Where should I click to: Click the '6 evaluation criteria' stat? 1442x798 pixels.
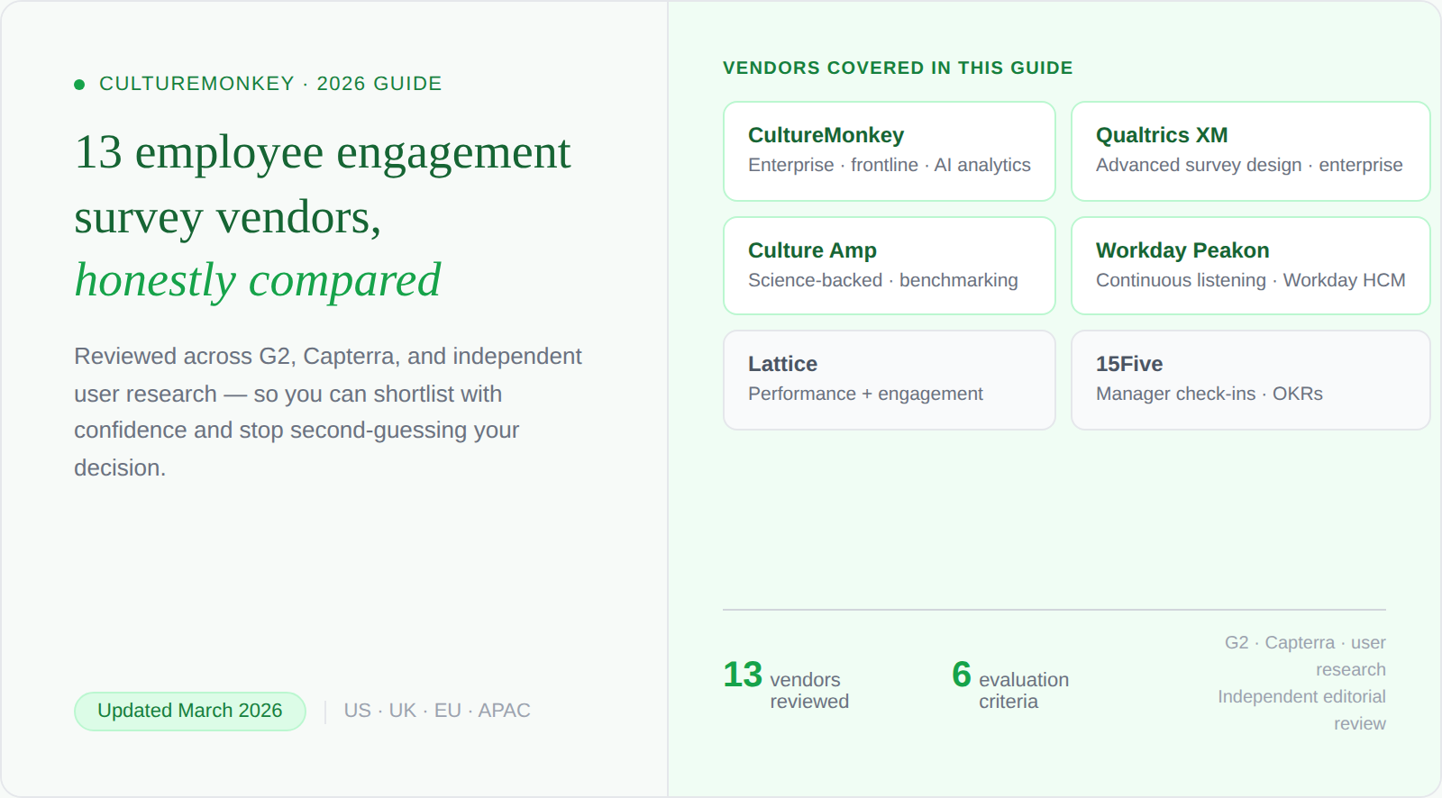click(1010, 686)
